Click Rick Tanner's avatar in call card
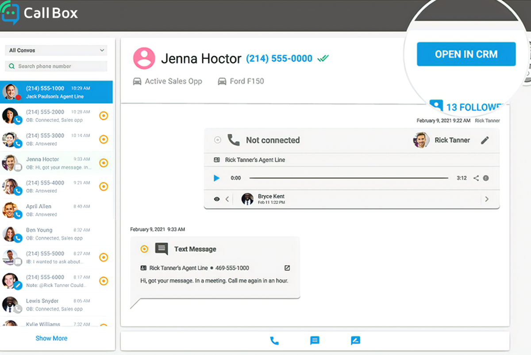The image size is (531, 355). 421,140
